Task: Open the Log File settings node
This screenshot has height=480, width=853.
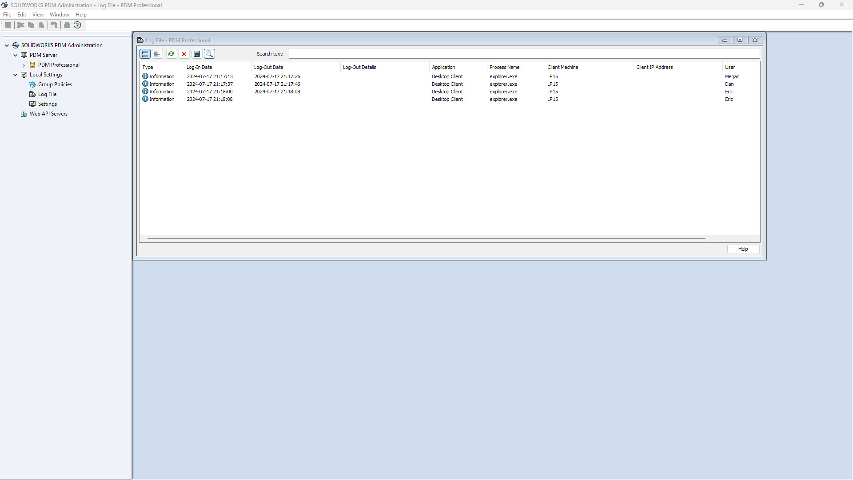Action: 47,94
